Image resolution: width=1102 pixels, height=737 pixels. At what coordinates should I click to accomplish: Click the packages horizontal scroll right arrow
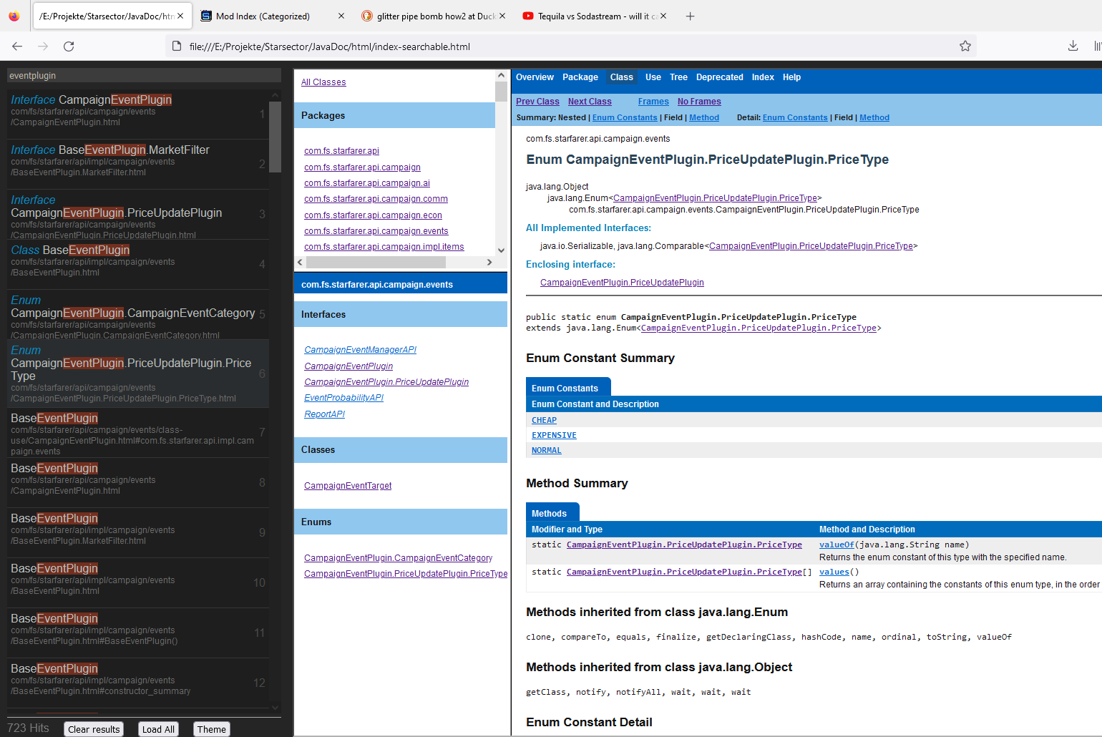tap(489, 263)
